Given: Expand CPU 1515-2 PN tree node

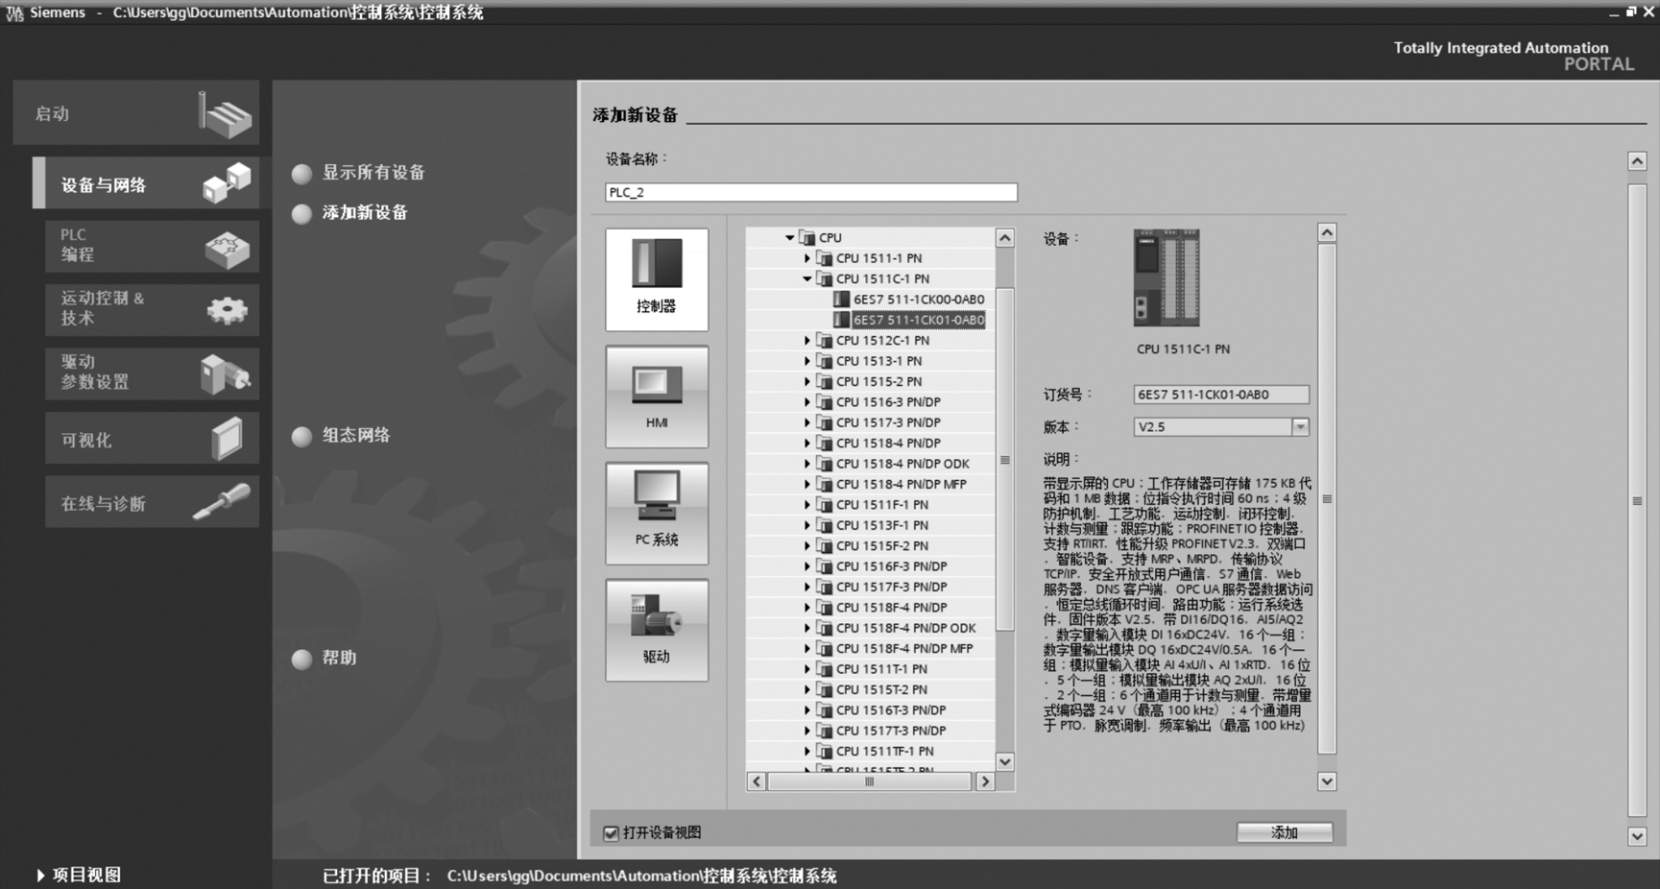Looking at the screenshot, I should tap(806, 382).
